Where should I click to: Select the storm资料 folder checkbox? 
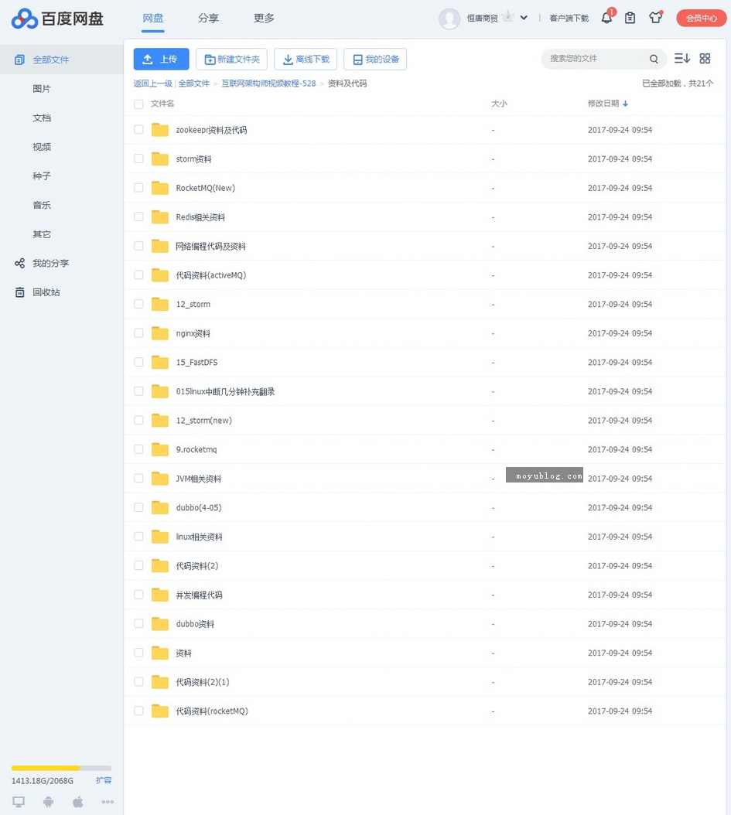click(138, 159)
